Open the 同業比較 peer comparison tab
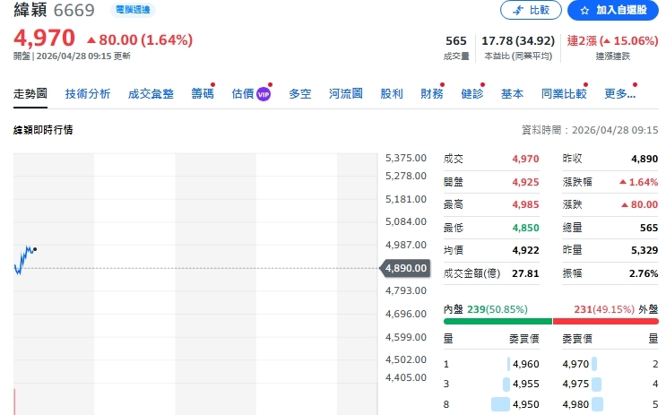 tap(564, 93)
